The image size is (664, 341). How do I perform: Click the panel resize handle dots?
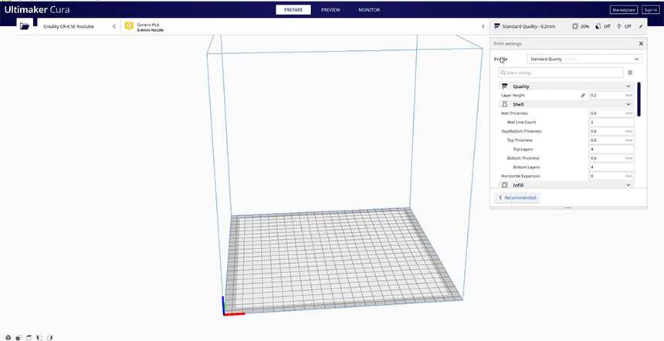pyautogui.click(x=568, y=208)
